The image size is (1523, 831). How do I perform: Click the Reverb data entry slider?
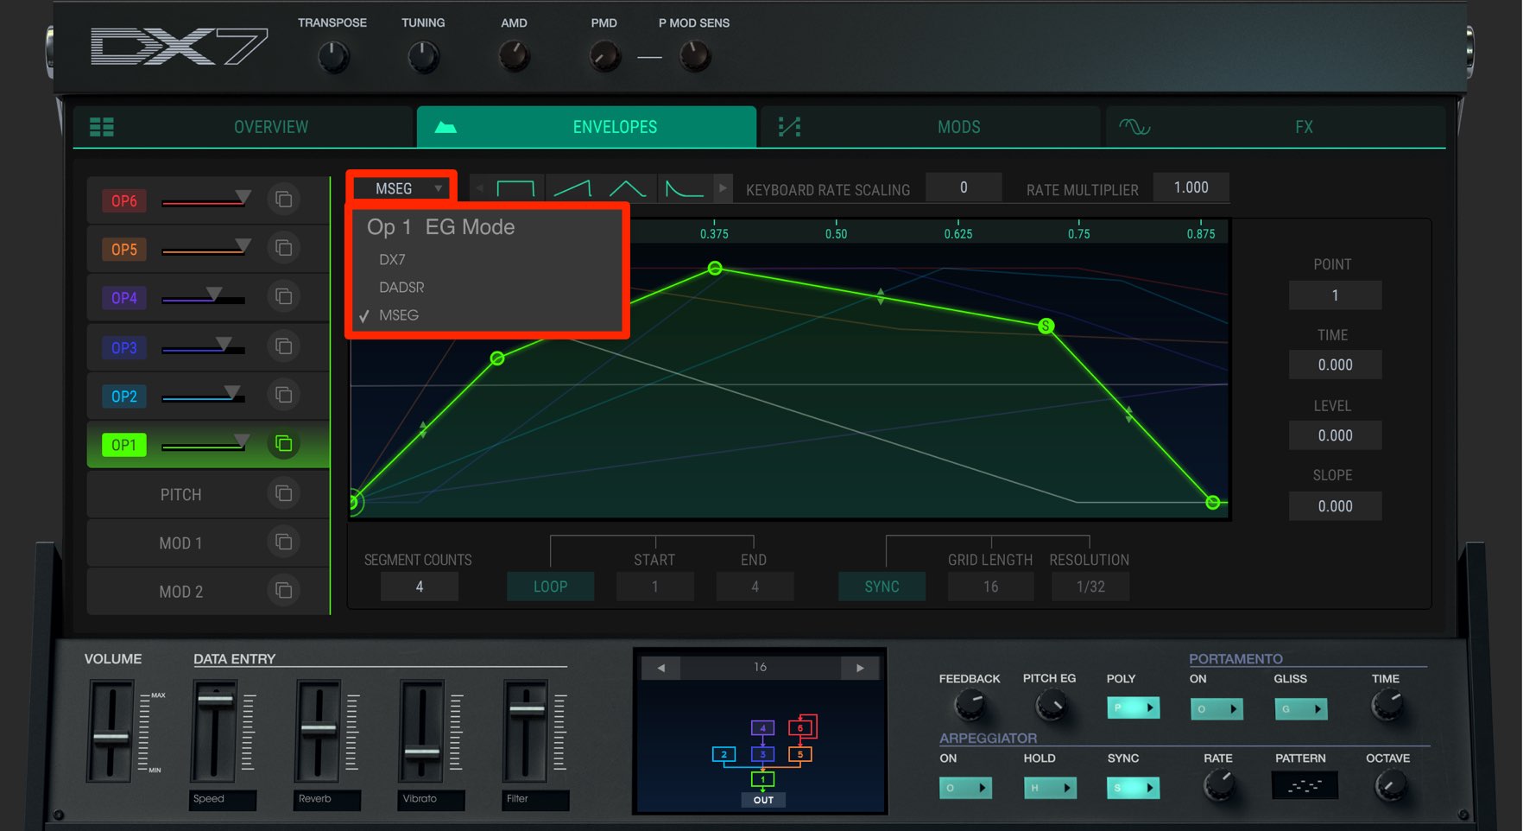pos(319,731)
